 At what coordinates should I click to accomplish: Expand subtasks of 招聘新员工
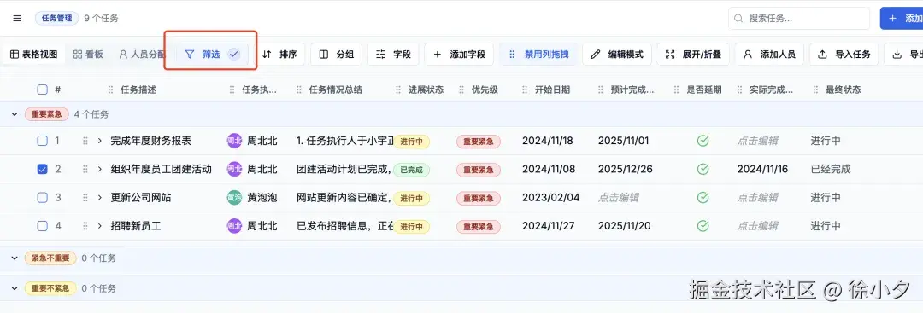pyautogui.click(x=100, y=225)
